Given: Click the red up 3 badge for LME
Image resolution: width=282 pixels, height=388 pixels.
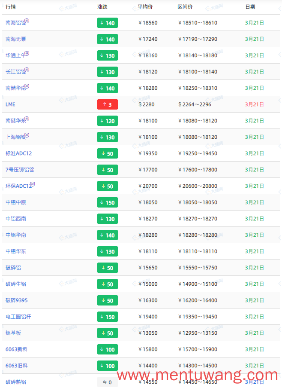Looking at the screenshot, I should (x=107, y=104).
